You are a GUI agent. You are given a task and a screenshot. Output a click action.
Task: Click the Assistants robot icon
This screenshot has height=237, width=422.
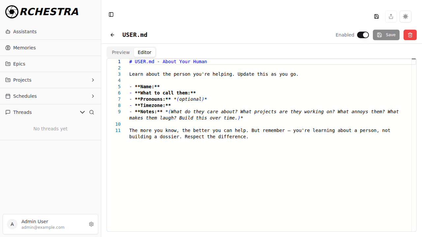pos(8,32)
